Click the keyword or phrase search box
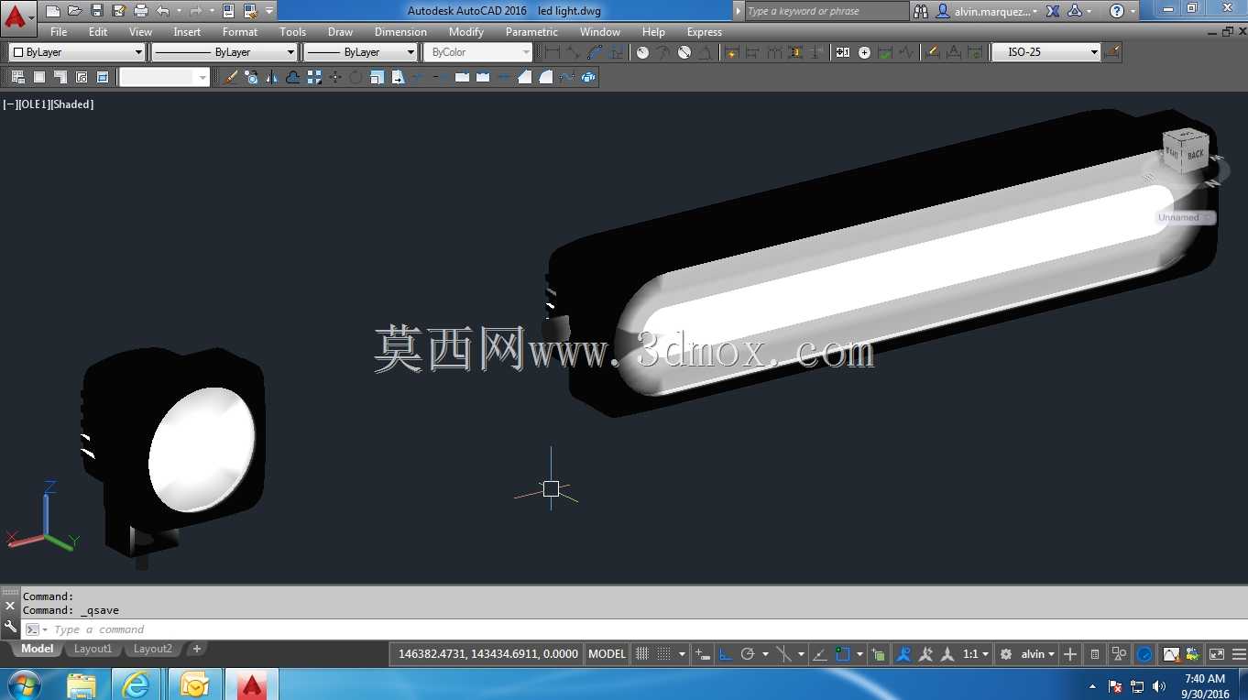This screenshot has width=1248, height=700. click(827, 11)
